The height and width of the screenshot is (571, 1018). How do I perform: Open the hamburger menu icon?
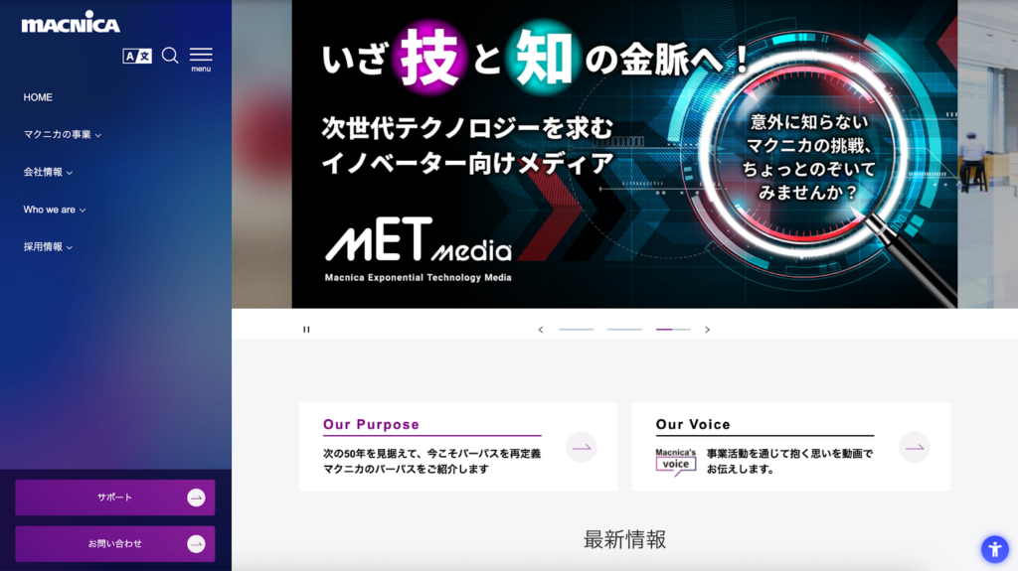pos(201,59)
